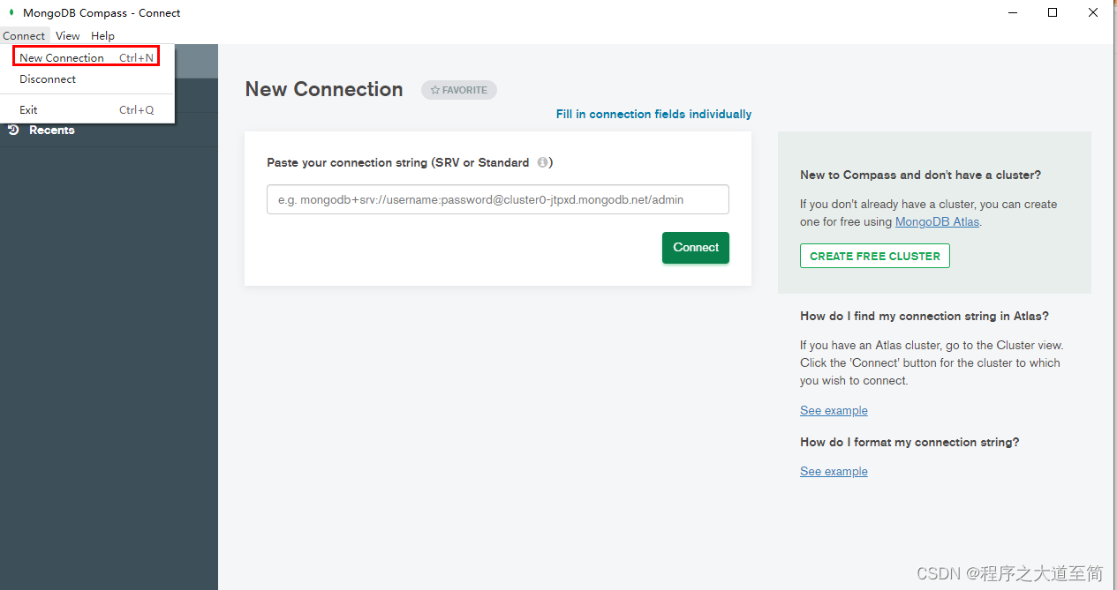The height and width of the screenshot is (590, 1117).
Task: Click 'New to Compass and don't have a cluster?' heading
Action: coord(920,175)
